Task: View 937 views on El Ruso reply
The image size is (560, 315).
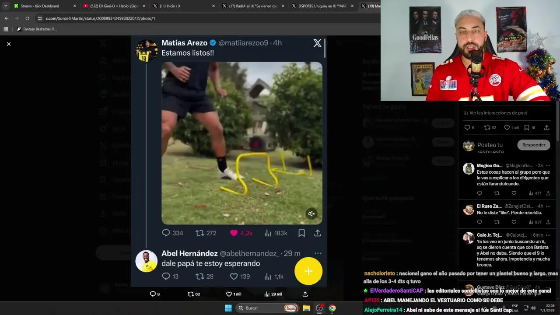Action: [535, 222]
